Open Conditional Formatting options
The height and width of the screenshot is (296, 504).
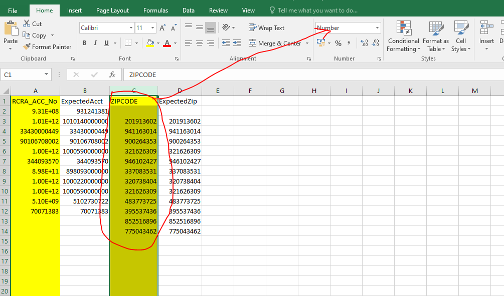pos(403,36)
